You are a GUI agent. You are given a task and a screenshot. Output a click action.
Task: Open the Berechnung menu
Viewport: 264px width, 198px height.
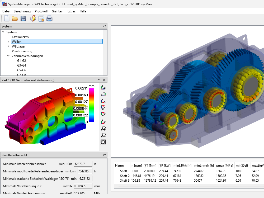click(22, 11)
